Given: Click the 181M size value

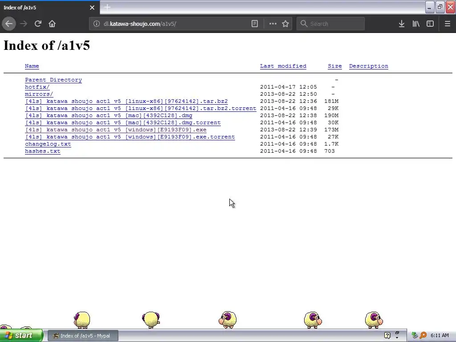Looking at the screenshot, I should point(331,101).
